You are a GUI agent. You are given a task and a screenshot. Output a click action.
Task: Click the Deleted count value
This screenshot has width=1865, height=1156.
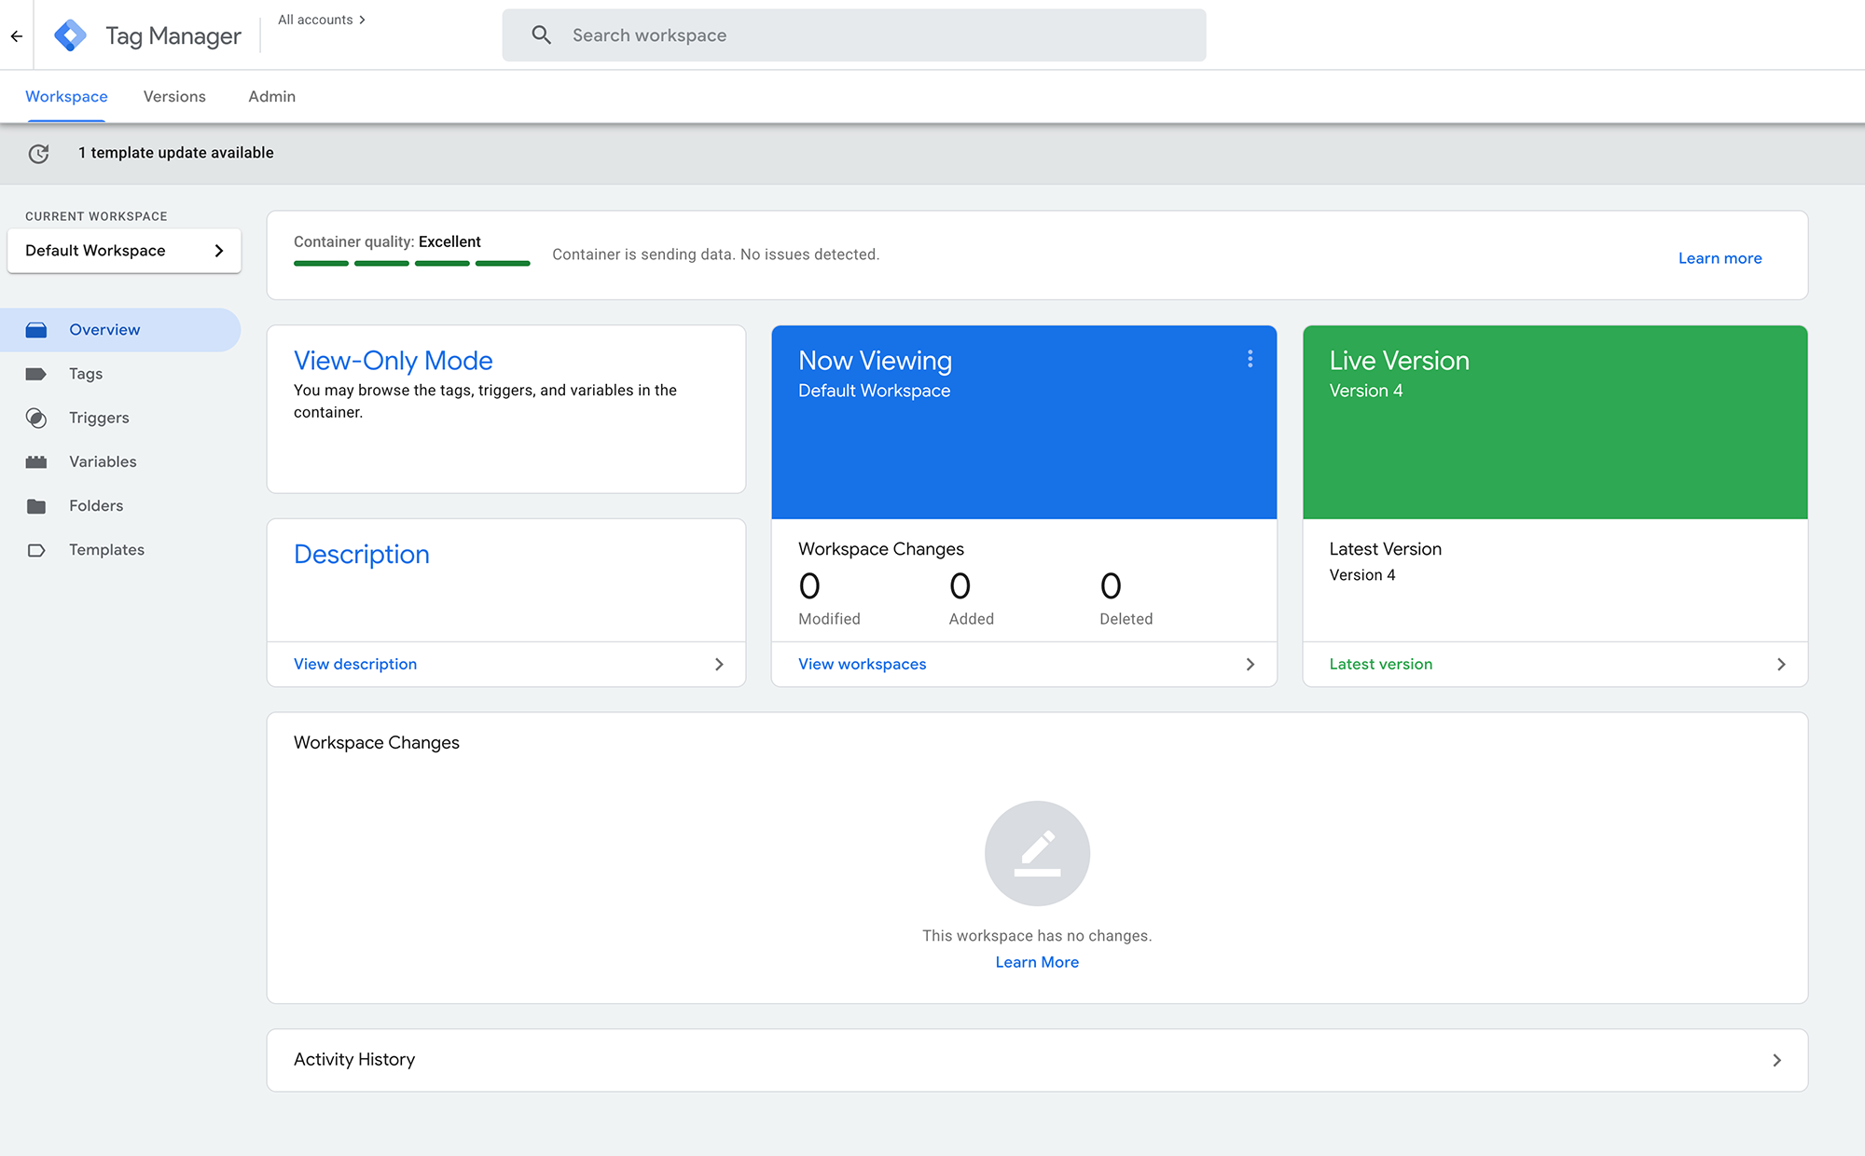click(x=1111, y=586)
